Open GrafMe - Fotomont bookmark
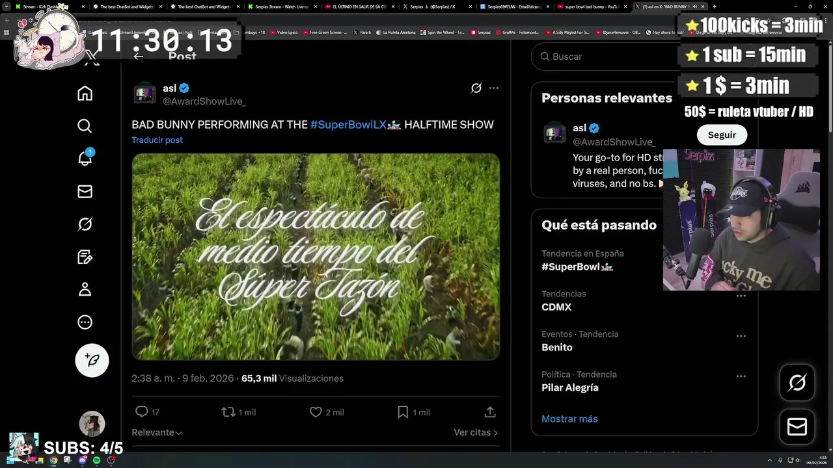Viewport: 833px width, 468px height. [x=517, y=32]
